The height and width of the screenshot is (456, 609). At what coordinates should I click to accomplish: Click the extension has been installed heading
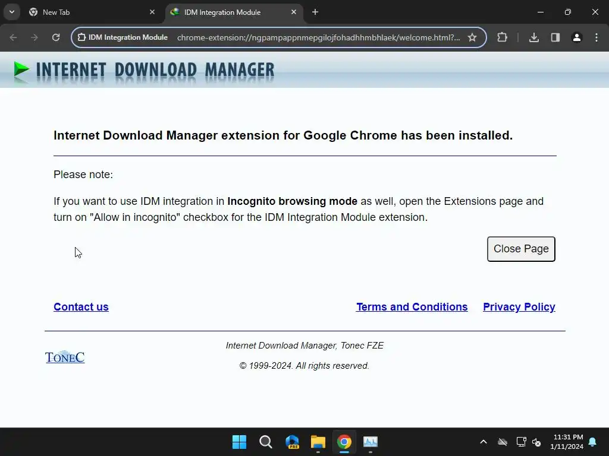point(283,135)
